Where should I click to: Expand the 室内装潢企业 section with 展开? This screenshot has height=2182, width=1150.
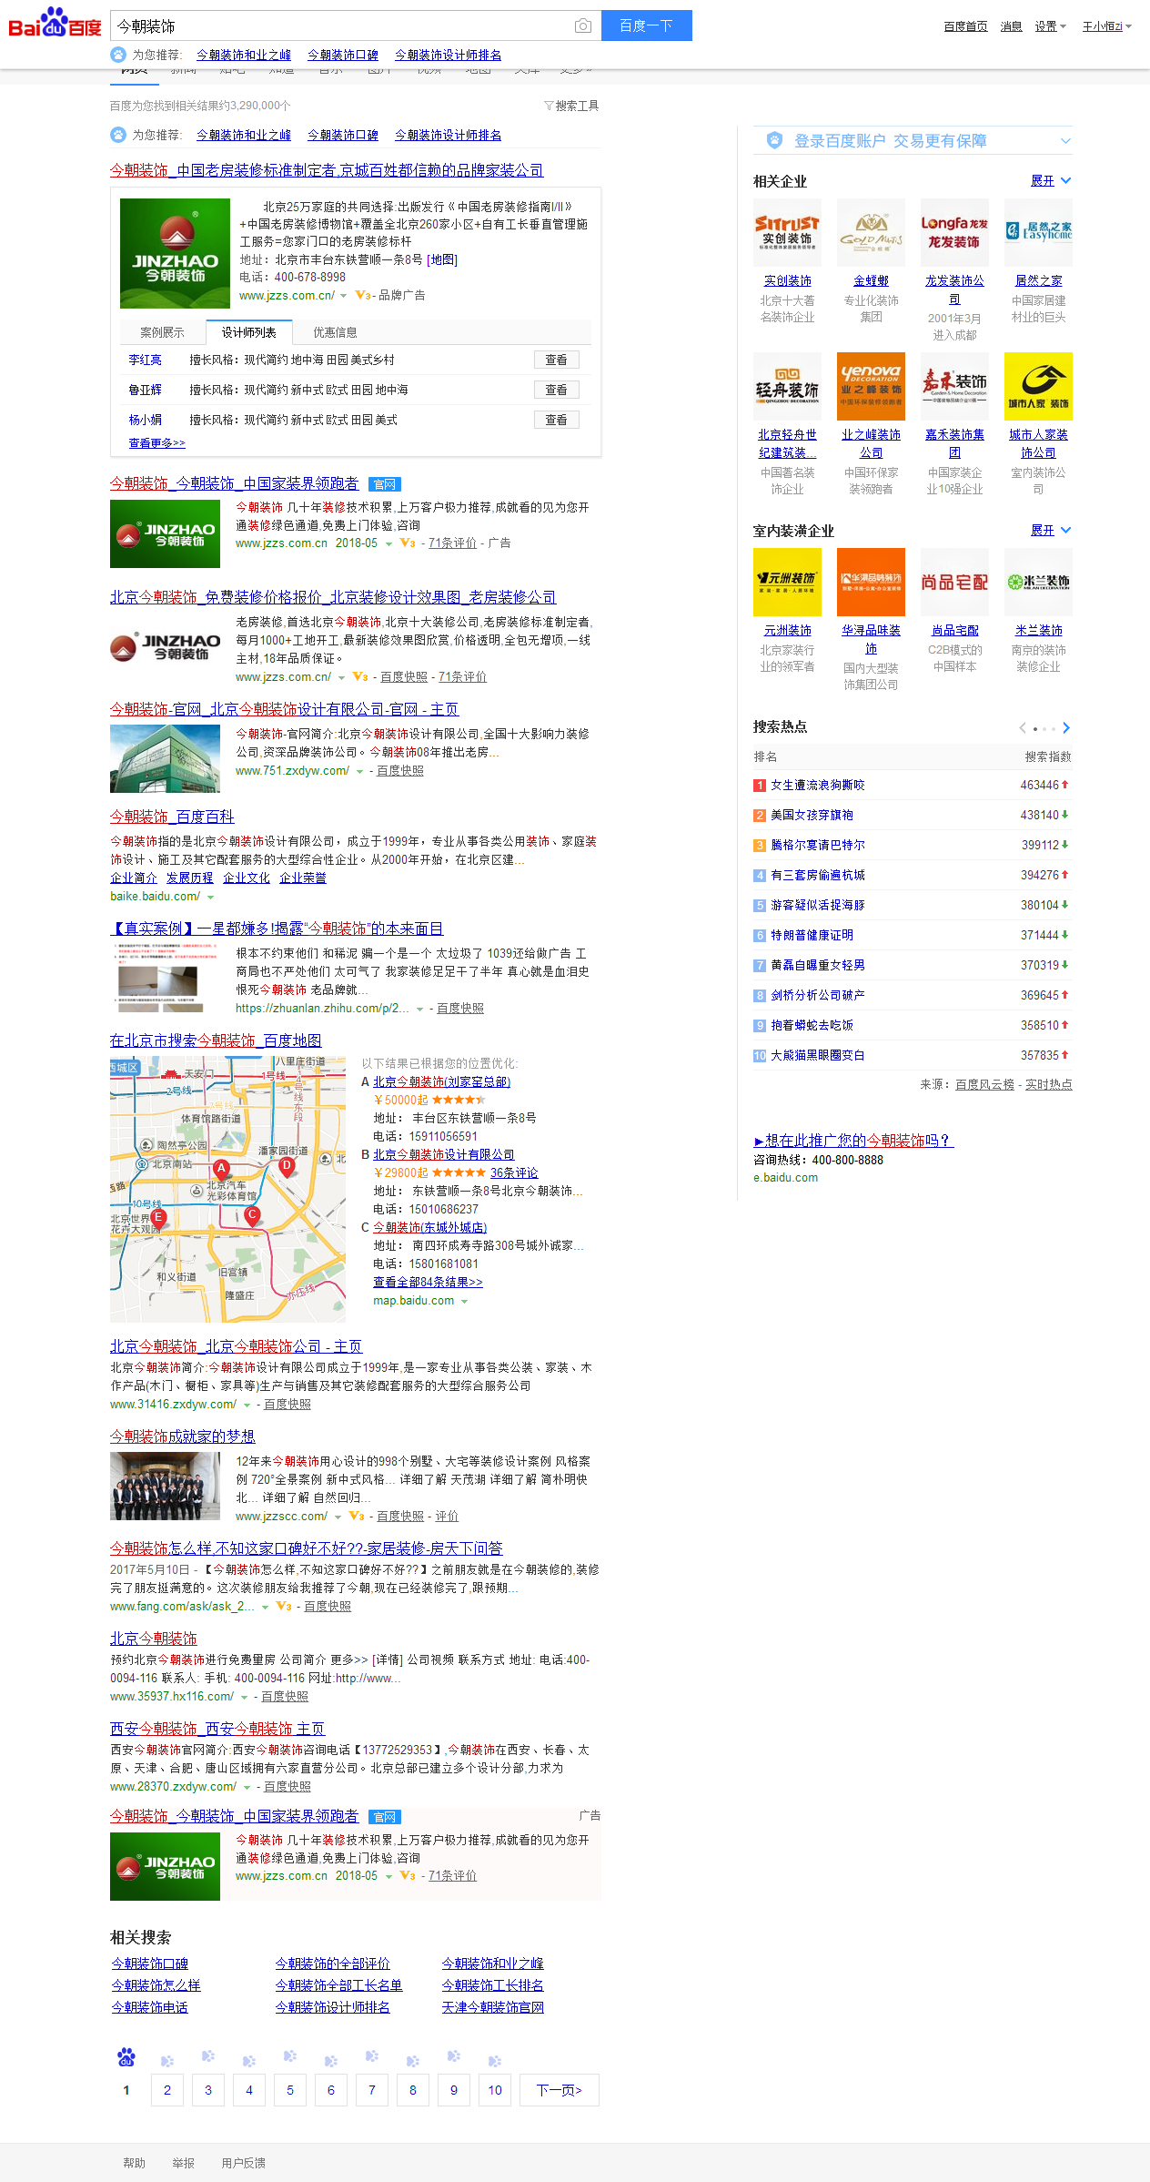coord(1051,531)
